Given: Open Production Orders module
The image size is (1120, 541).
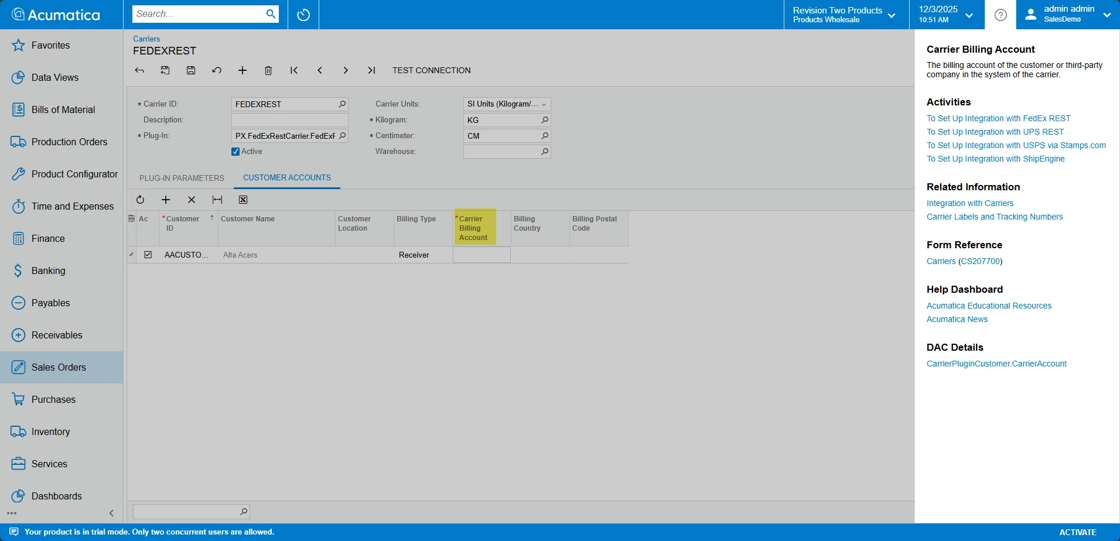Looking at the screenshot, I should tap(62, 142).
